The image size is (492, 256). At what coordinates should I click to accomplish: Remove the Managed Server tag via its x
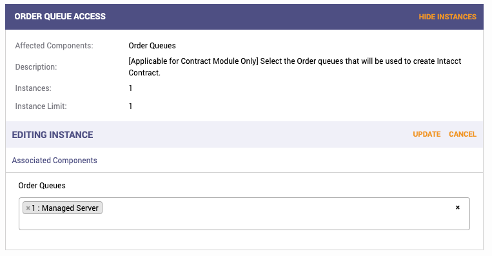(x=28, y=208)
